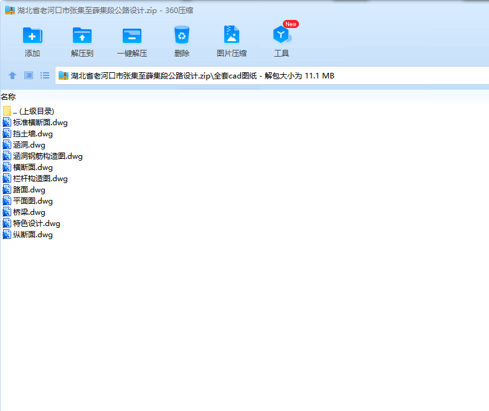The height and width of the screenshot is (411, 489).
Task: Click the archive path address field
Action: pos(272,76)
